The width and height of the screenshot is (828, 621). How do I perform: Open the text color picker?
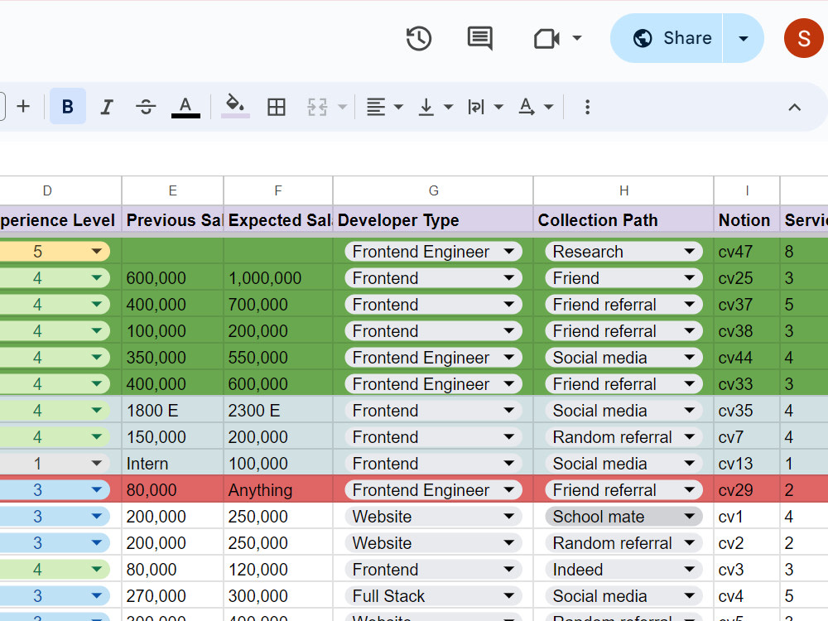(185, 107)
